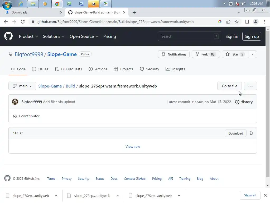Open the media player taskbar icon
This screenshot has width=270, height=203.
pos(45,4)
